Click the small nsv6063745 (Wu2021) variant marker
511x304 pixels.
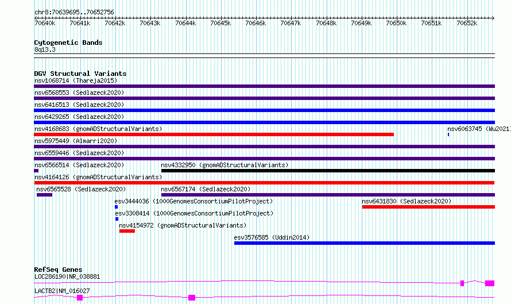click(x=448, y=134)
